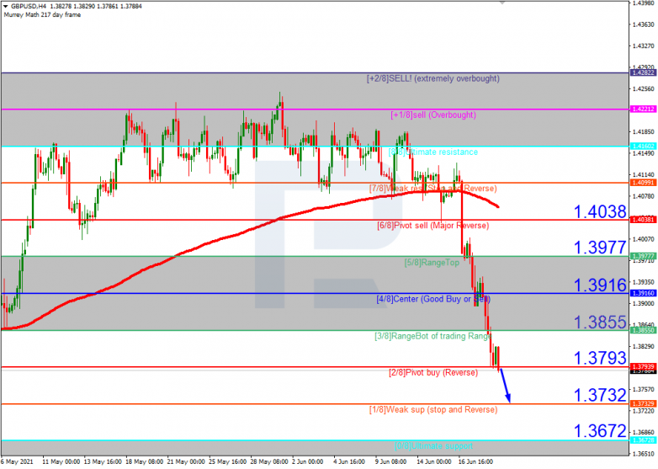
Task: Select the green 1.39777 price tag
Action: tap(643, 256)
